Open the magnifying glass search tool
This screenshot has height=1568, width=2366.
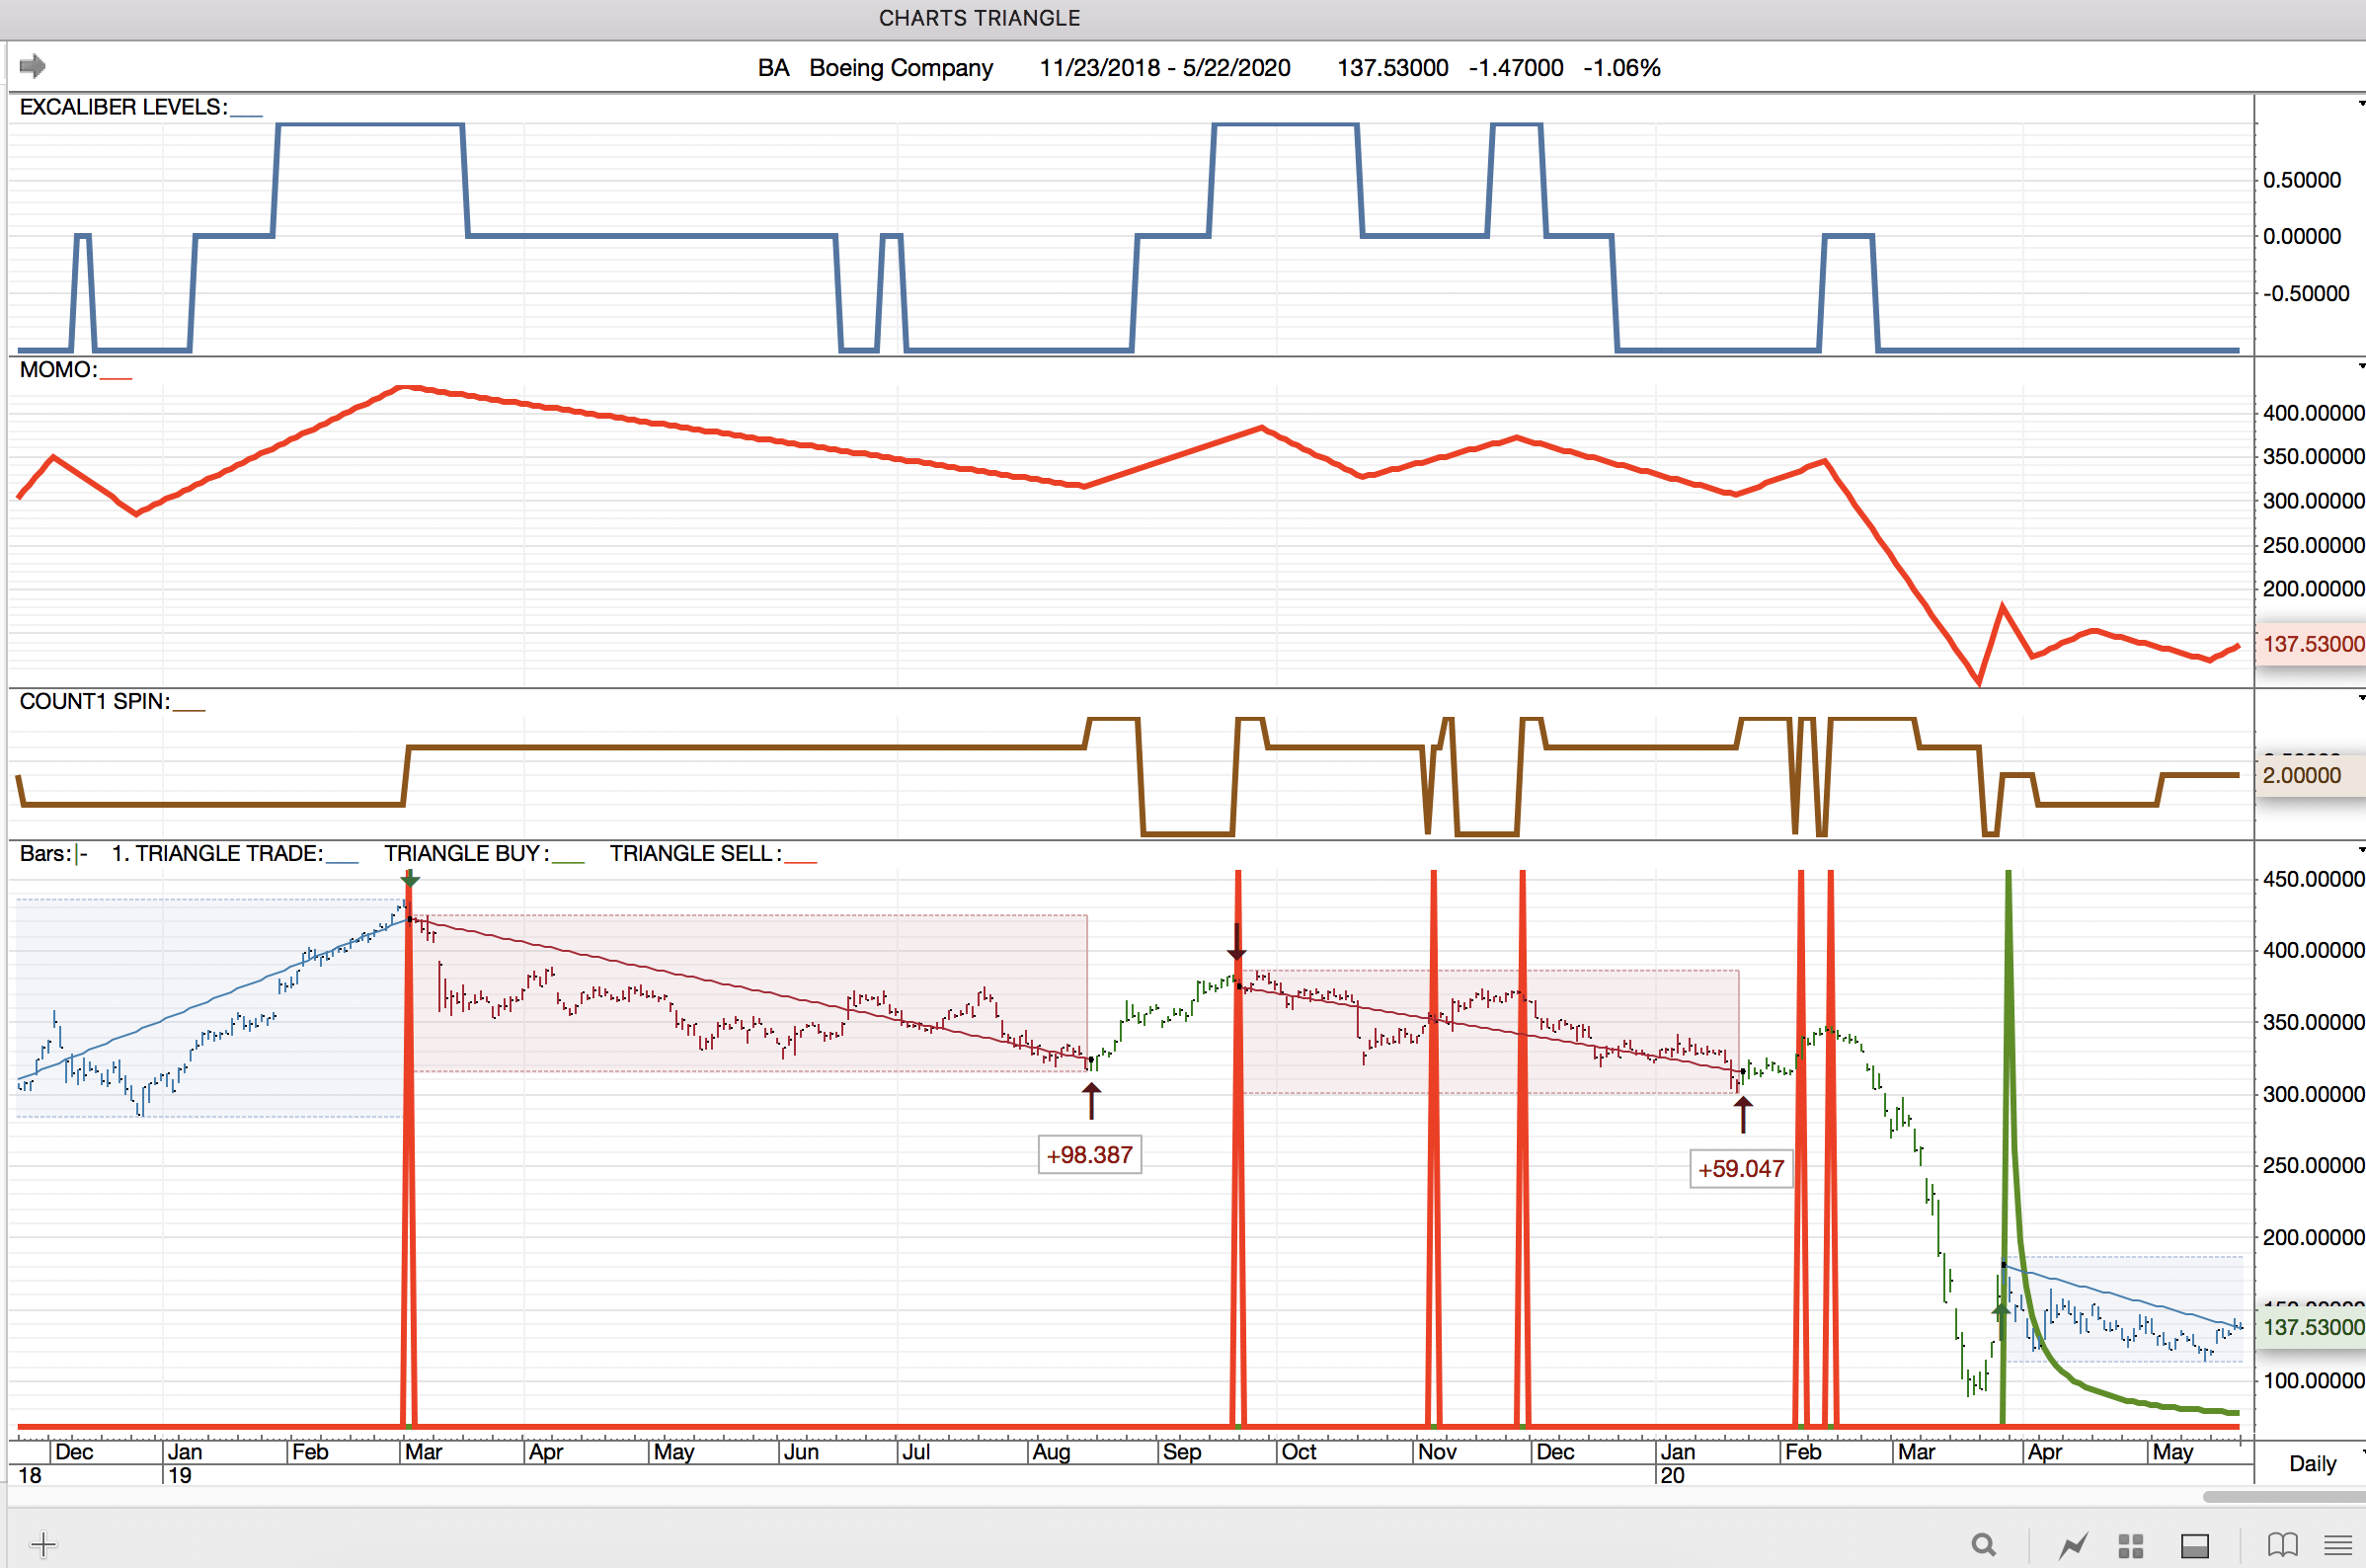point(1984,1545)
